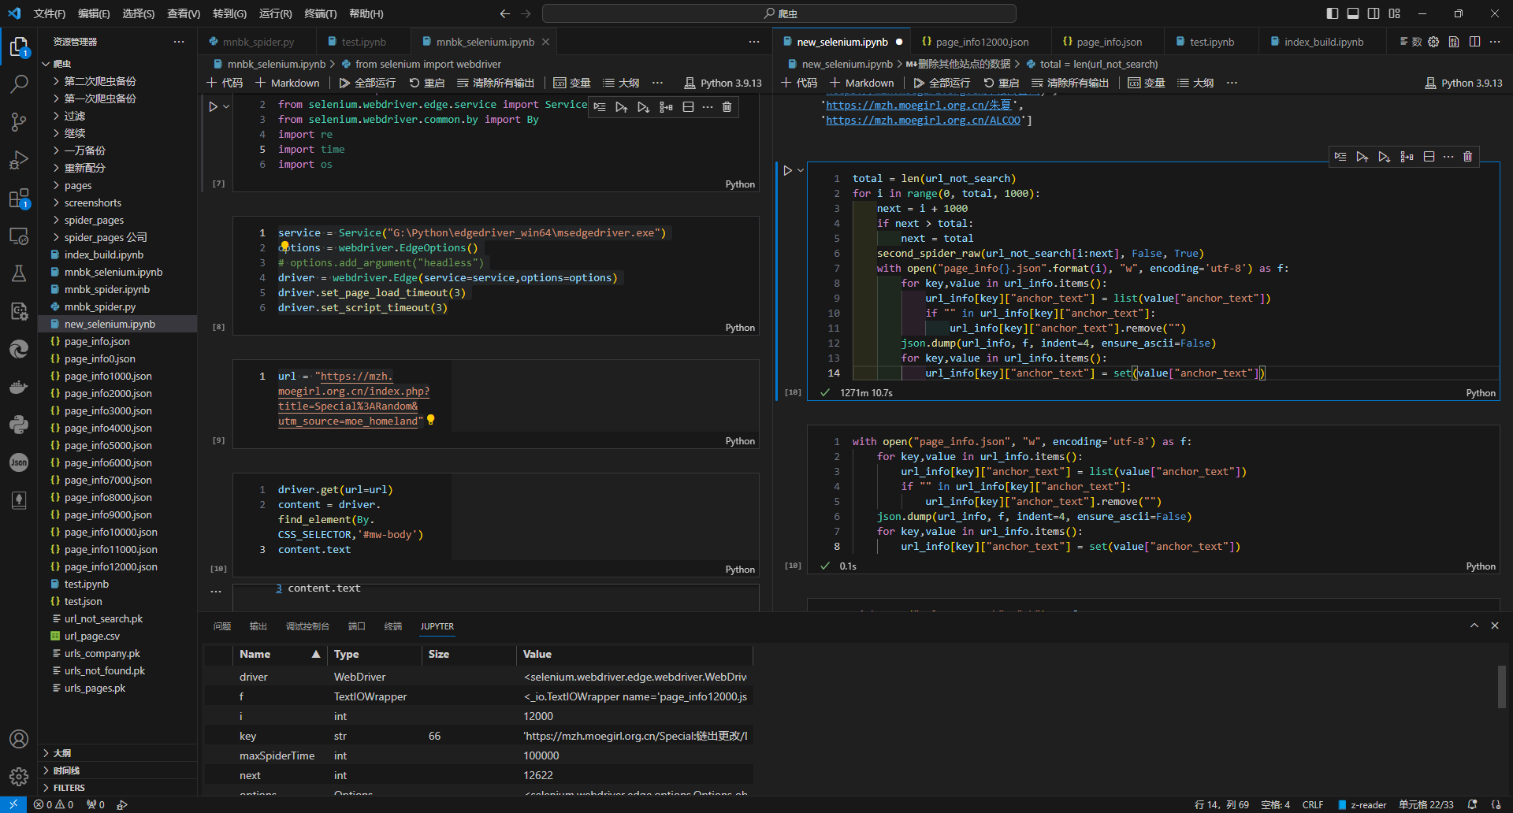The width and height of the screenshot is (1513, 813).
Task: Open the 终端(T) menu
Action: pyautogui.click(x=320, y=13)
